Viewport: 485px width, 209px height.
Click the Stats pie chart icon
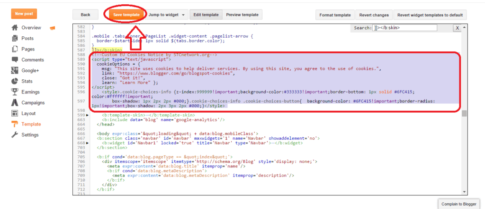(x=15, y=81)
